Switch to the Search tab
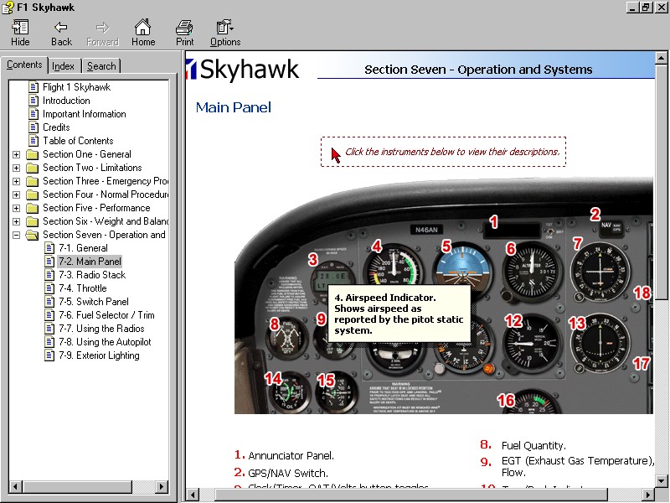Image resolution: width=670 pixels, height=503 pixels. (x=101, y=66)
